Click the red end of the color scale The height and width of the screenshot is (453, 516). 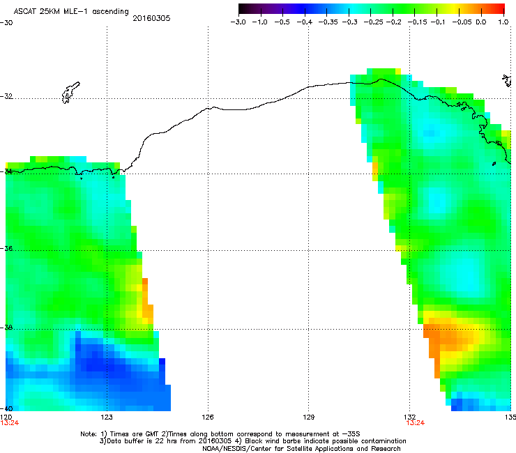point(499,9)
